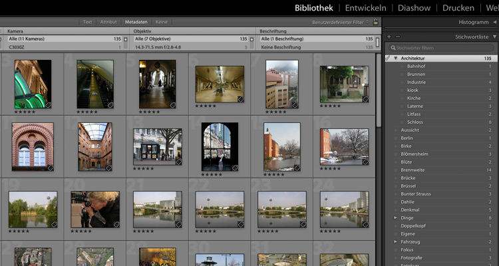The height and width of the screenshot is (266, 499).
Task: Expand the Dinge keyword
Action: (x=396, y=217)
